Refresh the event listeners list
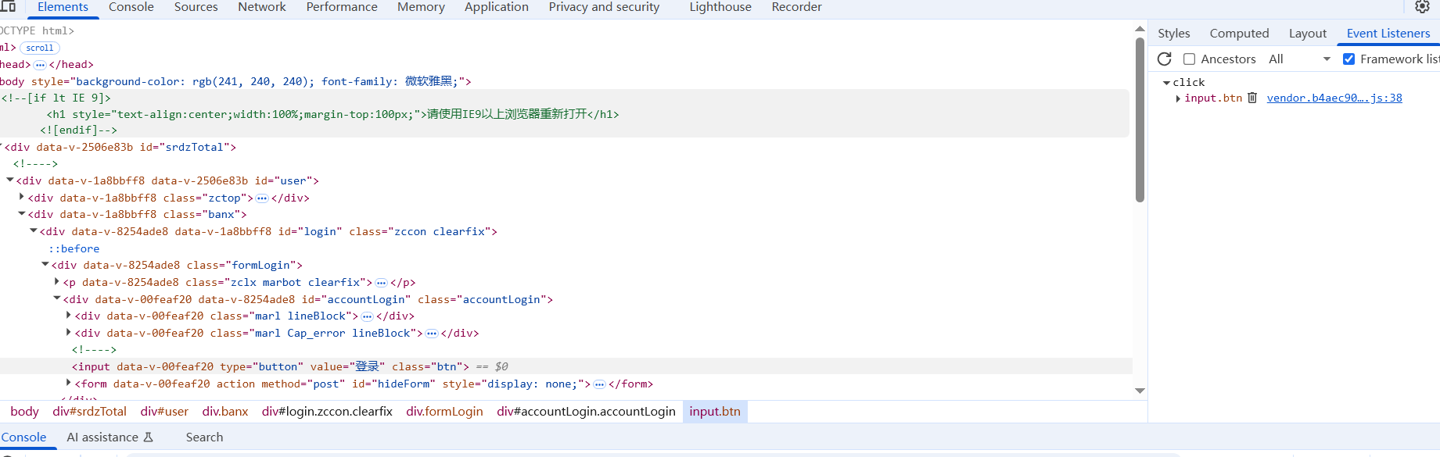 tap(1164, 59)
